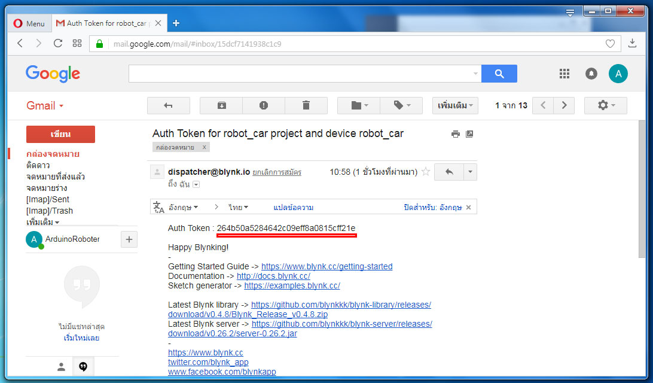Open จดหมายร่าง drafts folder

point(47,188)
